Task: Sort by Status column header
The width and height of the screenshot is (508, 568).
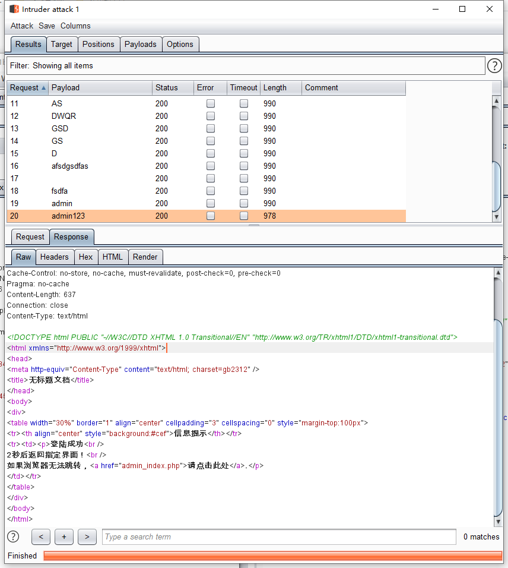Action: pyautogui.click(x=173, y=88)
